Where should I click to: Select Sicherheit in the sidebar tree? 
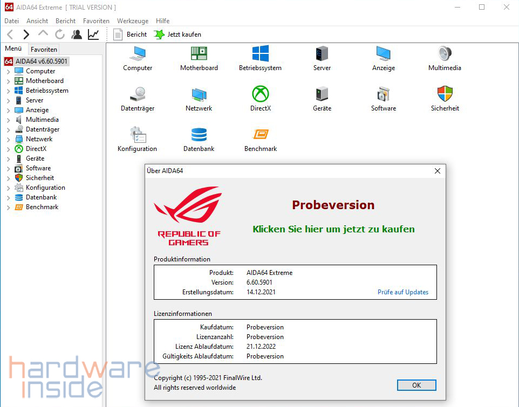[x=40, y=178]
